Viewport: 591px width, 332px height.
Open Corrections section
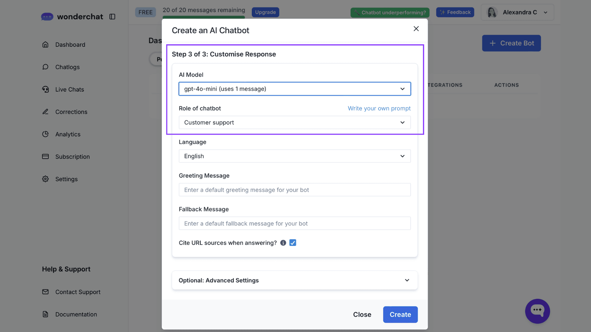click(x=71, y=112)
